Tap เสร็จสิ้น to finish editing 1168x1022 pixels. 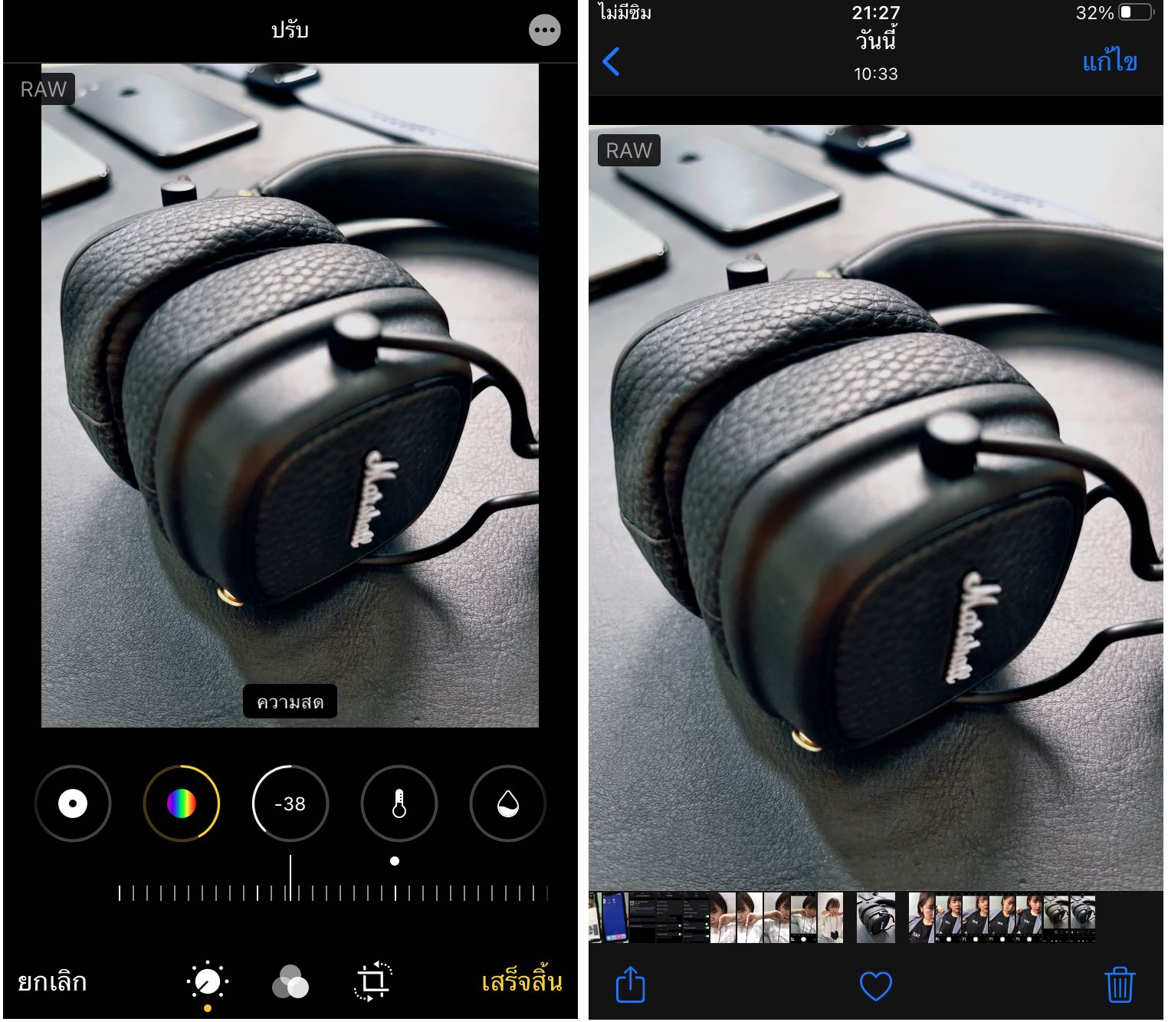tap(521, 982)
